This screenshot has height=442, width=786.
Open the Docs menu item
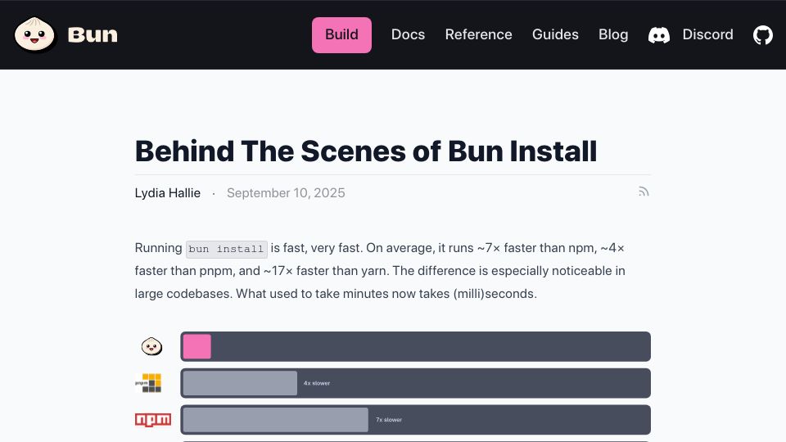point(408,34)
